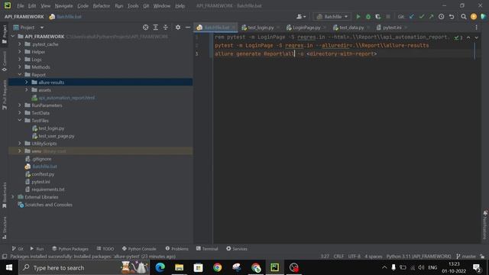The width and height of the screenshot is (489, 275).
Task: Open Search Everywhere magnifier icon
Action: coord(464,17)
